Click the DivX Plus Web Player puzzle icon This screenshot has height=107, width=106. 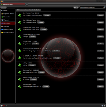point(20,15)
